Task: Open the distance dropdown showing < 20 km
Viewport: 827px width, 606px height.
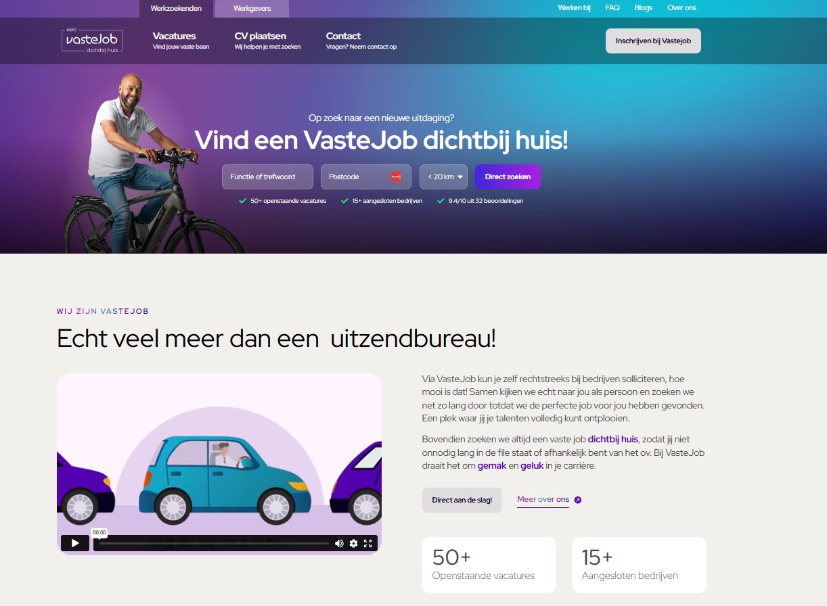Action: tap(443, 177)
